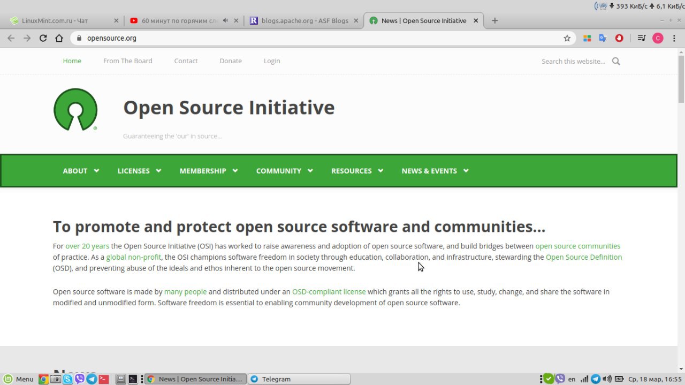Launch Telegram from the panel launcher
This screenshot has width=685, height=385.
click(92, 379)
